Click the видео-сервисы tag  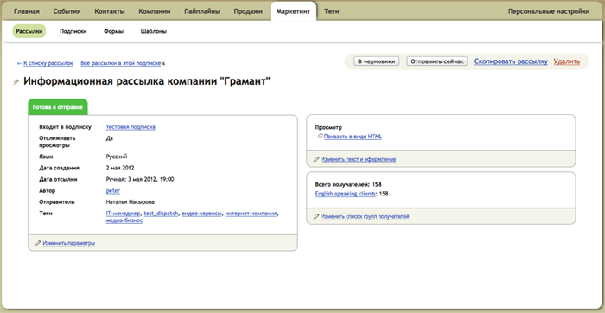[201, 213]
